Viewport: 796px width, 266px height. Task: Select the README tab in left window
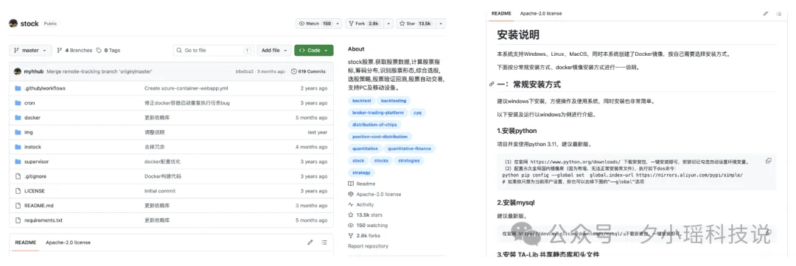[25, 242]
